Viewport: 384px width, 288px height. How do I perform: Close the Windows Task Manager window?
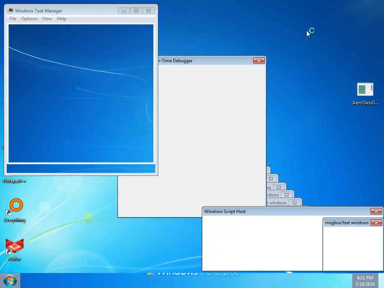click(x=148, y=11)
